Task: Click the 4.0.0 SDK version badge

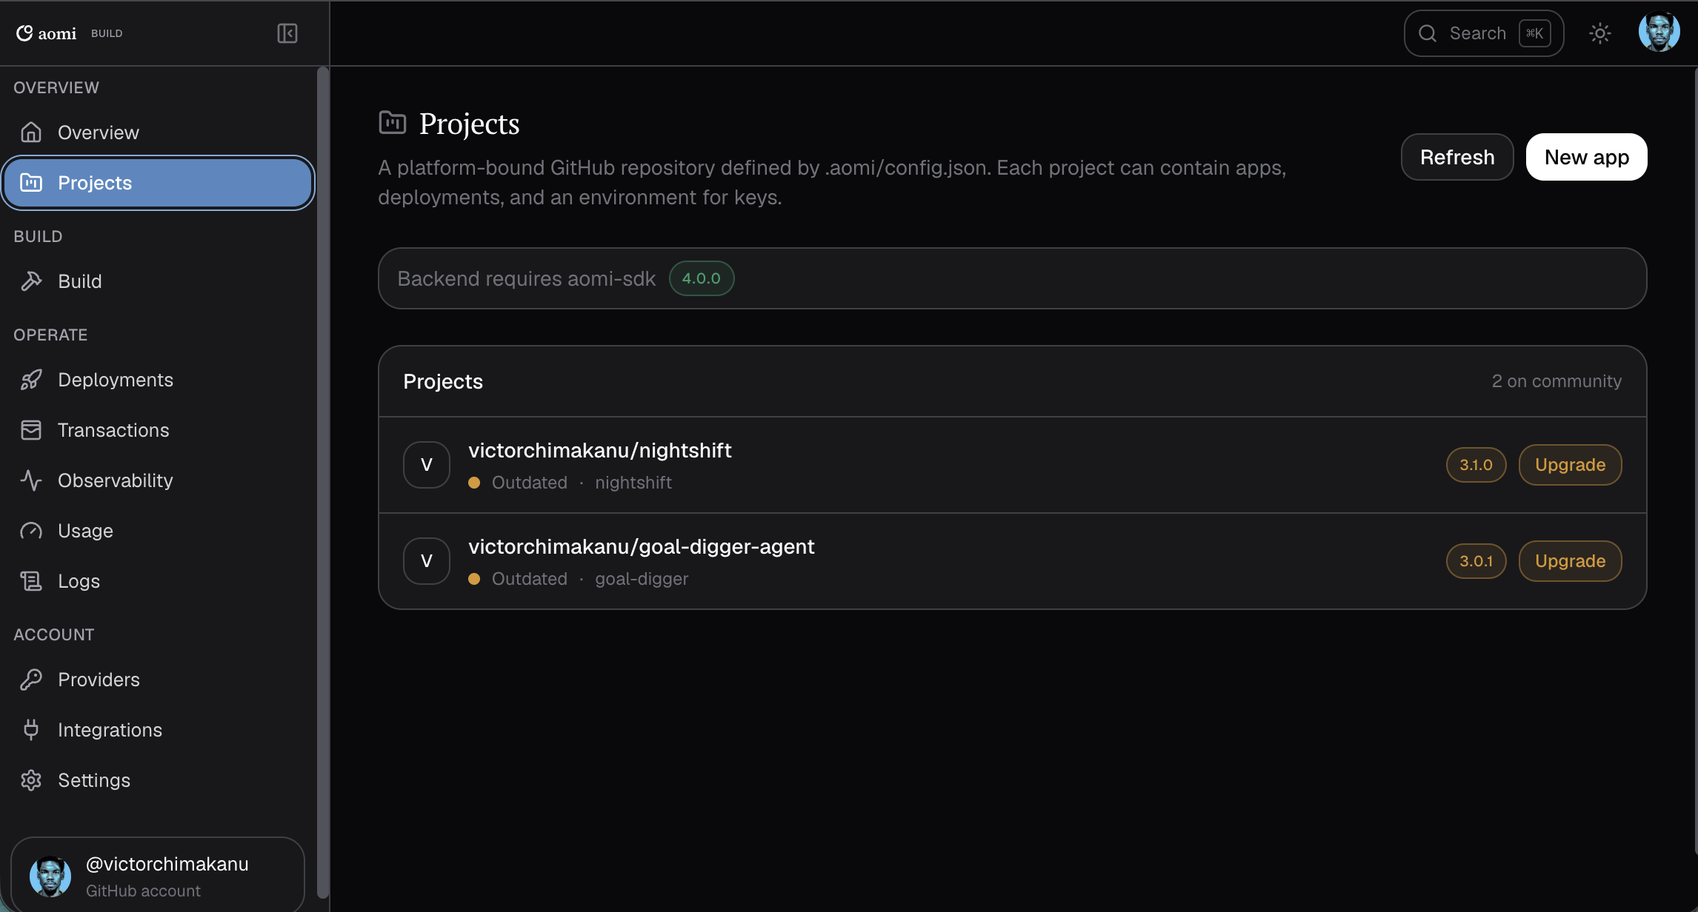Action: pyautogui.click(x=702, y=278)
